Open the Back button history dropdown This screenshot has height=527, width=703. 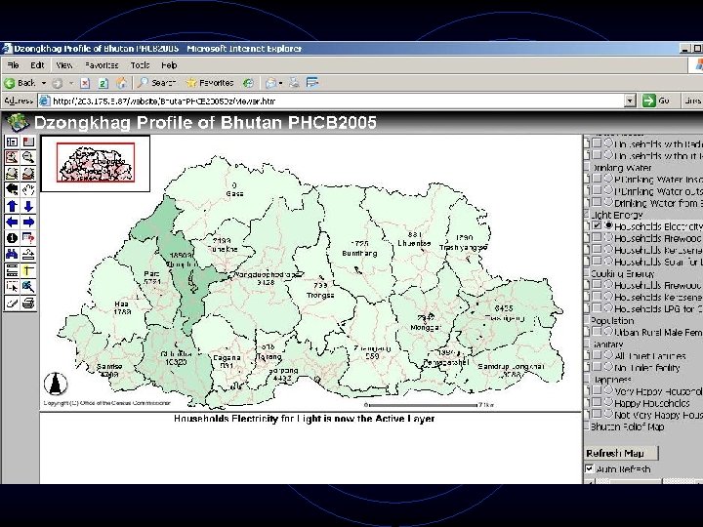click(44, 83)
